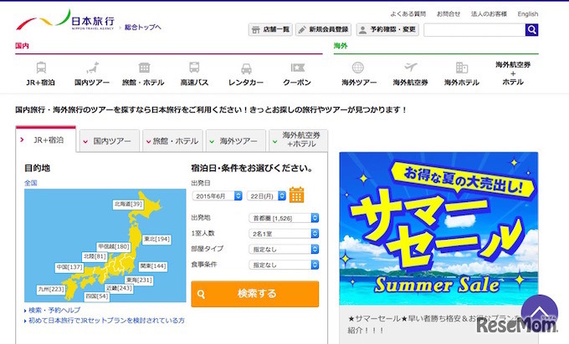
Task: Click the purple scroll-to-top arrow
Action: point(539,312)
